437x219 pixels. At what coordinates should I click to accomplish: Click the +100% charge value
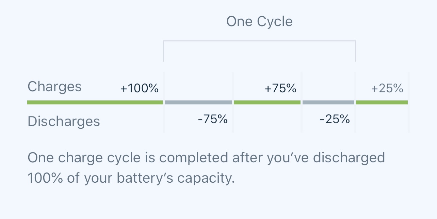pos(140,89)
